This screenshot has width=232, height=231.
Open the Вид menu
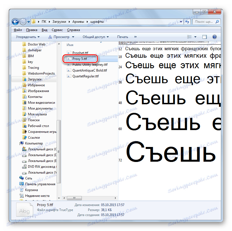pyautogui.click(x=45, y=30)
